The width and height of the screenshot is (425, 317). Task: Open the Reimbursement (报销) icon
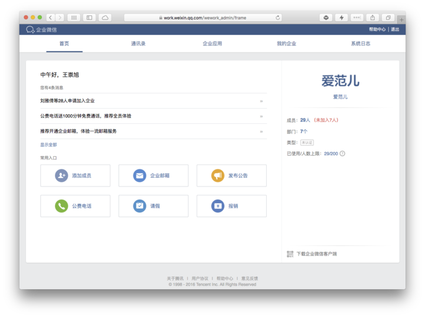click(x=218, y=206)
